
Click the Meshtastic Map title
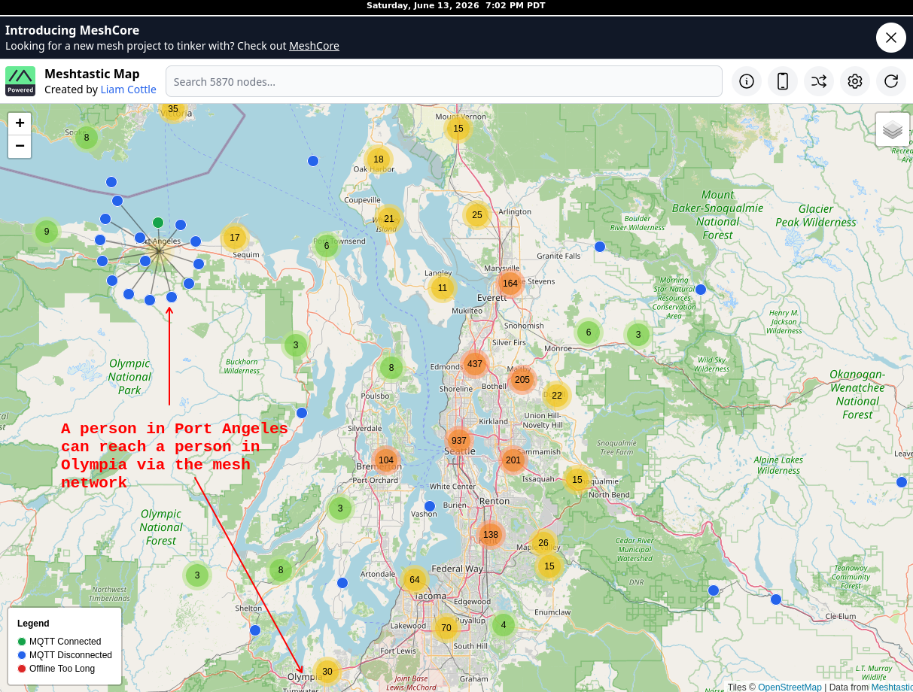(x=92, y=74)
